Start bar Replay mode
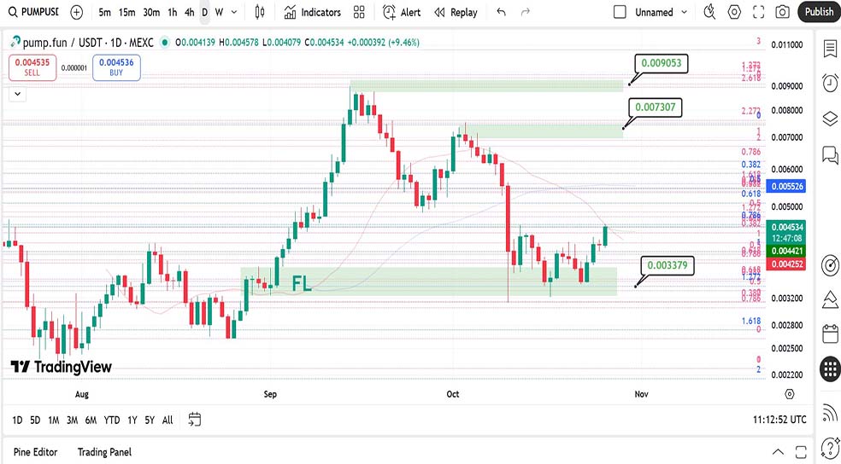 pyautogui.click(x=456, y=12)
